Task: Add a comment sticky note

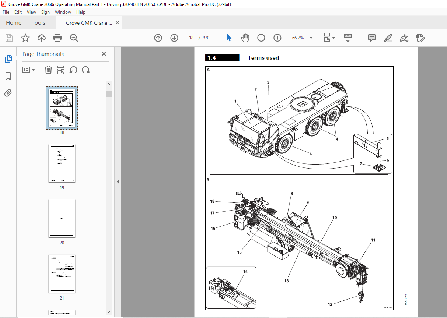Action: point(372,38)
